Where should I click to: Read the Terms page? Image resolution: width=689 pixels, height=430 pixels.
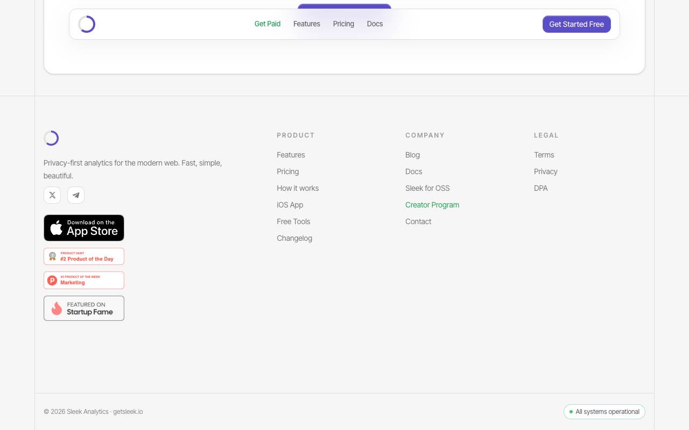[x=544, y=155]
